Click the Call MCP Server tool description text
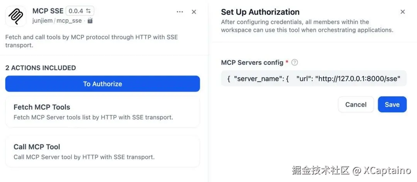 coord(84,157)
